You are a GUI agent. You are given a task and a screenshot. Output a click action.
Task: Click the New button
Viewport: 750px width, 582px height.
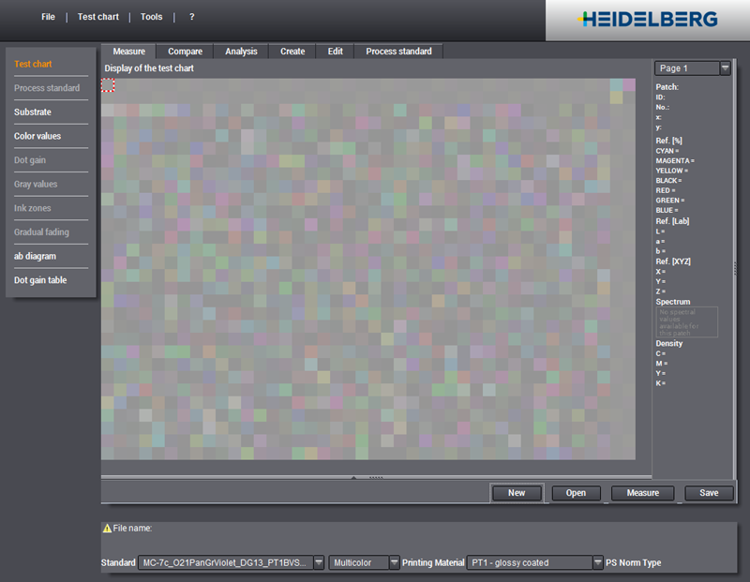click(x=517, y=492)
